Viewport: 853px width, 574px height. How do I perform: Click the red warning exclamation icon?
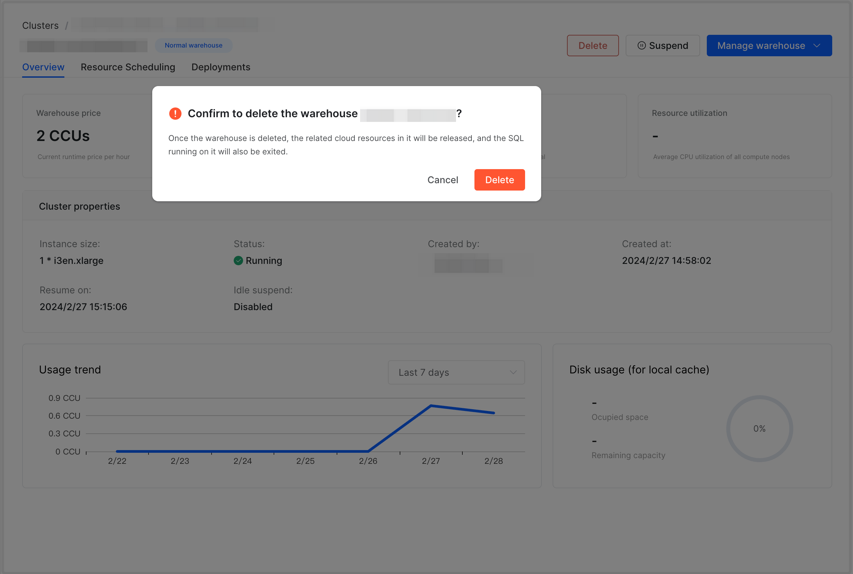click(x=175, y=114)
